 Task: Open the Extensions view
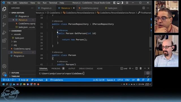[x=4, y=41]
